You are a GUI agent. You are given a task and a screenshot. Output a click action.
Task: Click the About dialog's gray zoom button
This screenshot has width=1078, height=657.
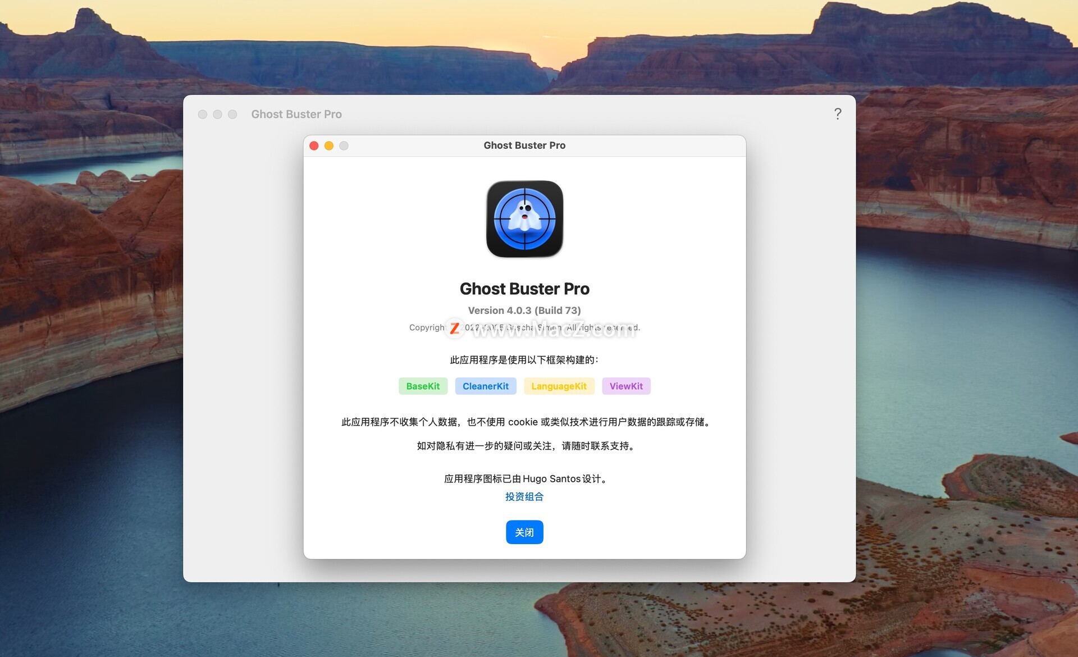click(344, 146)
